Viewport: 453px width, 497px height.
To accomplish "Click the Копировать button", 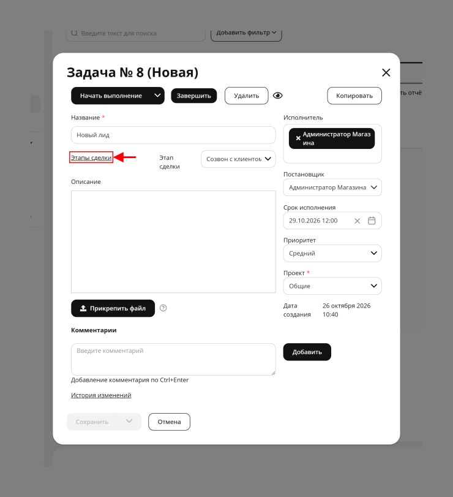I will pyautogui.click(x=354, y=96).
